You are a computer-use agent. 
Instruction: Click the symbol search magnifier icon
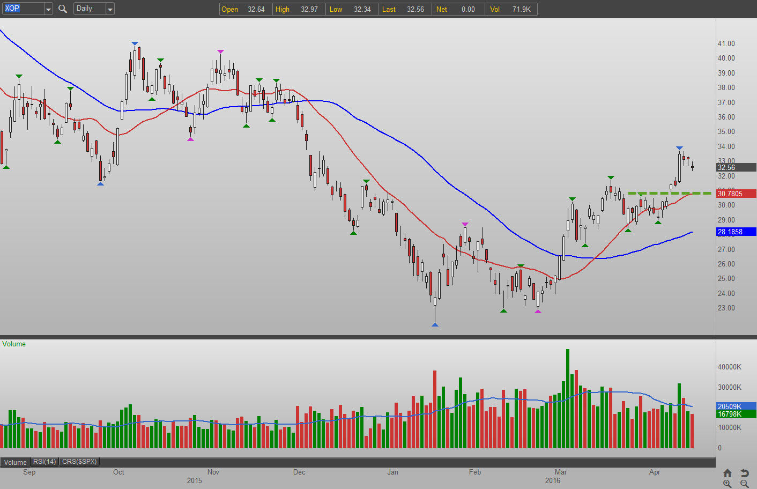coord(63,9)
